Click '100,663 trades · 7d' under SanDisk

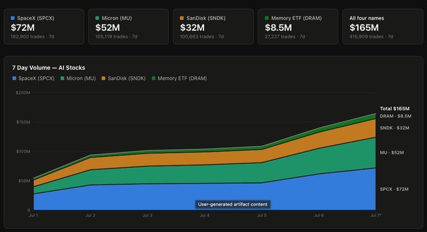(202, 36)
